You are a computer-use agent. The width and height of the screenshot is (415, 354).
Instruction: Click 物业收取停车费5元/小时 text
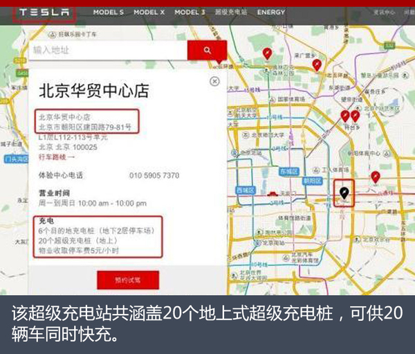click(x=79, y=250)
